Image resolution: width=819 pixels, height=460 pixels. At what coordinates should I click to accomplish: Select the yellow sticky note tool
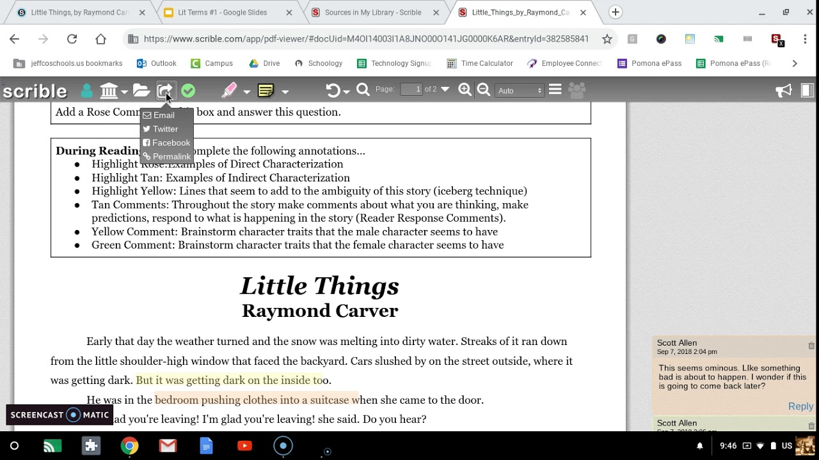coord(266,91)
